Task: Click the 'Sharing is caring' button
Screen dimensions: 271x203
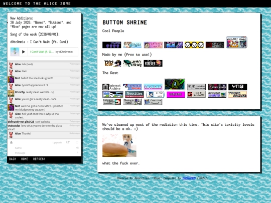Action: click(x=132, y=102)
